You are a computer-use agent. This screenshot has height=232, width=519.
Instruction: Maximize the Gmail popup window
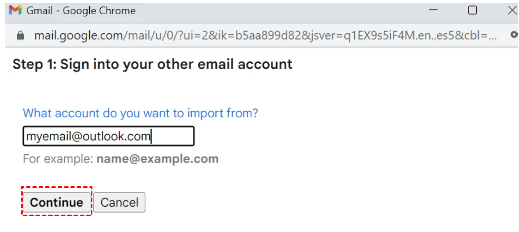tap(473, 11)
